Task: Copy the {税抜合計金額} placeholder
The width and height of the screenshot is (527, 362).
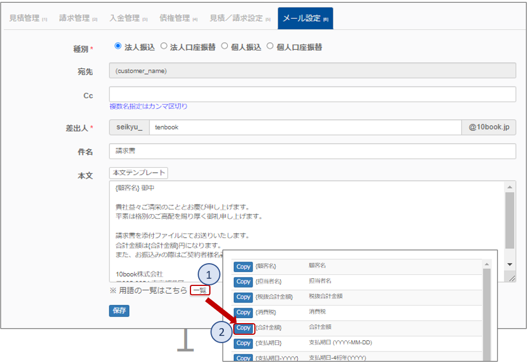Action: (x=243, y=297)
